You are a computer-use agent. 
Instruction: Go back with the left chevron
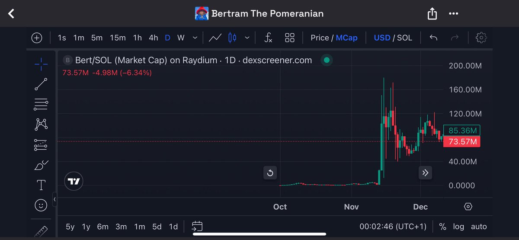12,14
